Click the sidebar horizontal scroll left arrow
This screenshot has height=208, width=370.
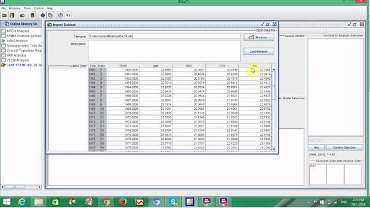2,187
